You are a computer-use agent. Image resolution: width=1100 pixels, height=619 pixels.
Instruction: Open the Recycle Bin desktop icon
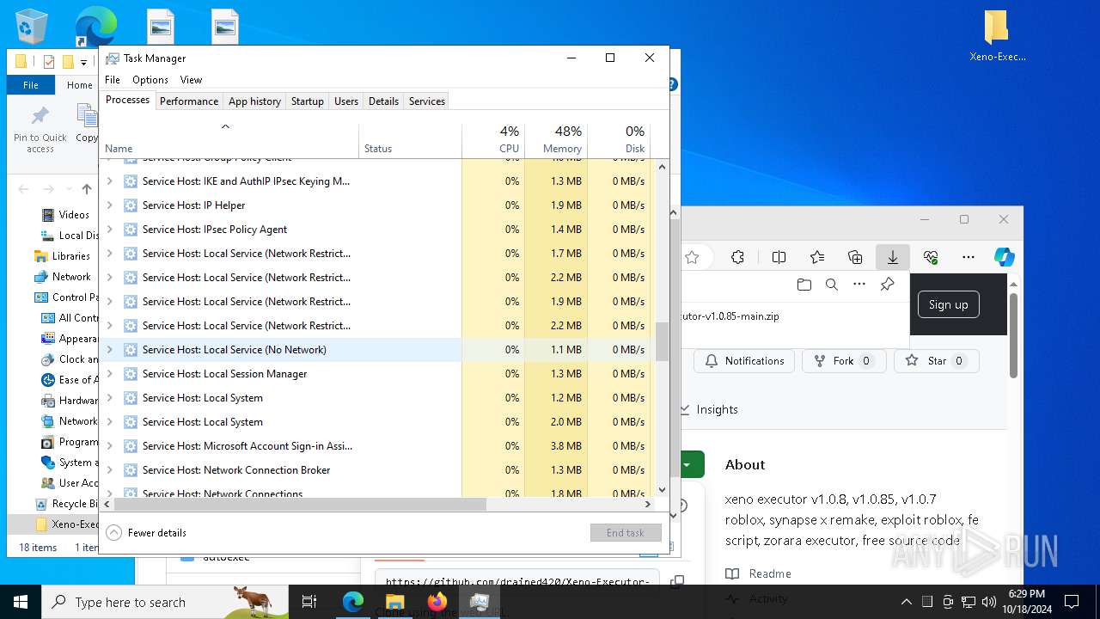(x=32, y=26)
